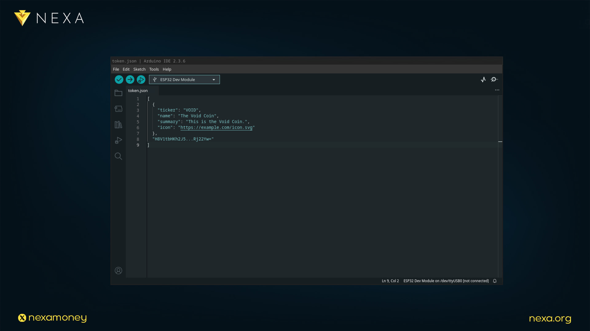590x331 pixels.
Task: Open the Sketchbook folder panel
Action: click(x=118, y=93)
